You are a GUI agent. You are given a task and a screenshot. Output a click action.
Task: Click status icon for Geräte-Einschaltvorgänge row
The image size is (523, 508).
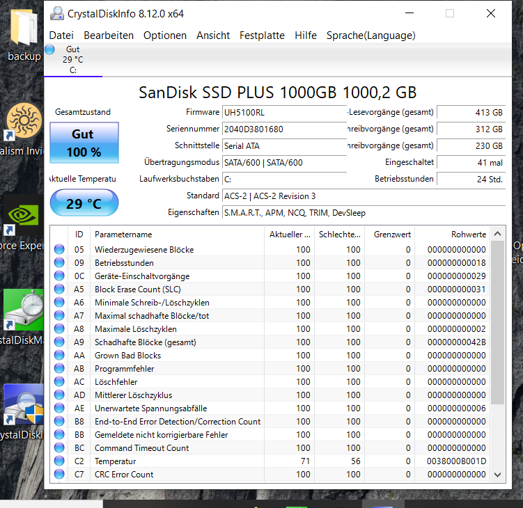pyautogui.click(x=59, y=276)
